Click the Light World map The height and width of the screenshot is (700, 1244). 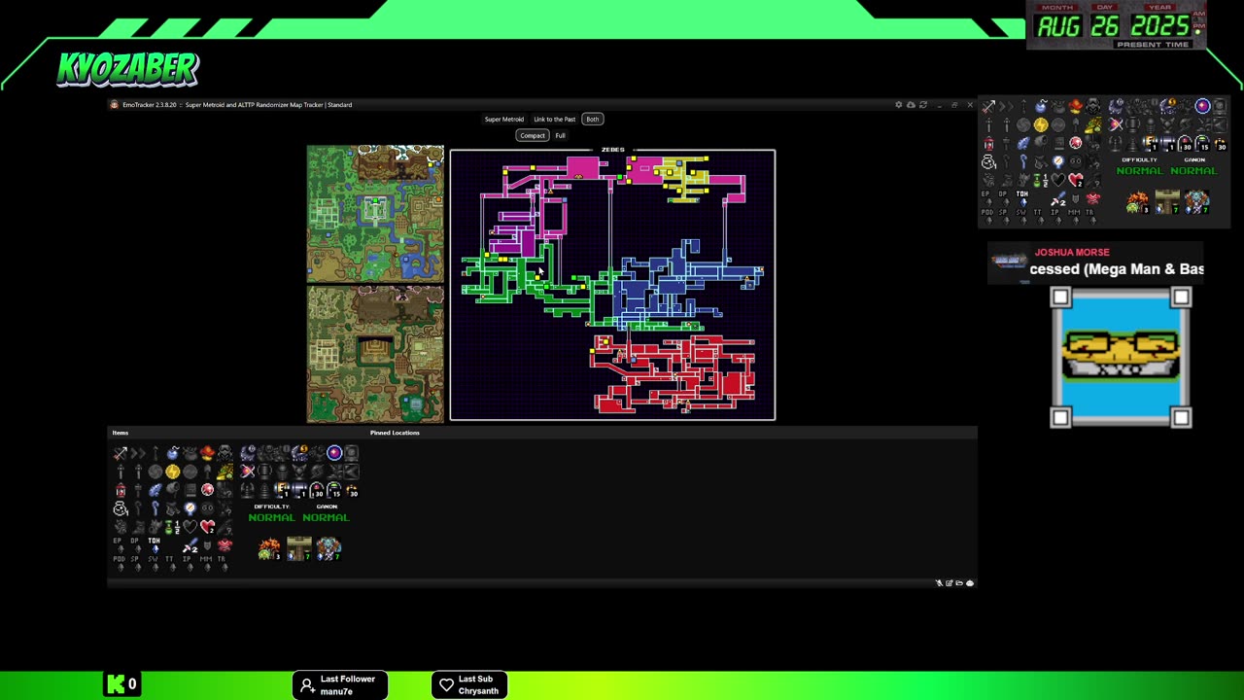[375, 214]
